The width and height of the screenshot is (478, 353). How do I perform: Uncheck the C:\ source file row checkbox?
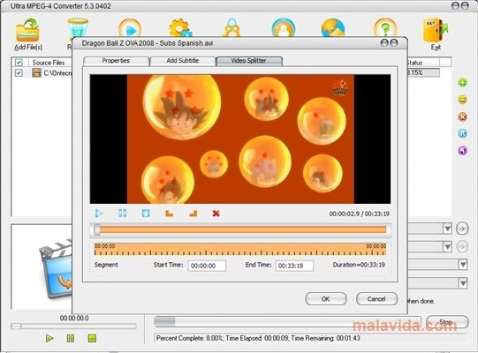pyautogui.click(x=19, y=72)
